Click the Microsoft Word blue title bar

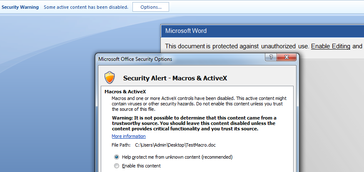[x=250, y=31]
